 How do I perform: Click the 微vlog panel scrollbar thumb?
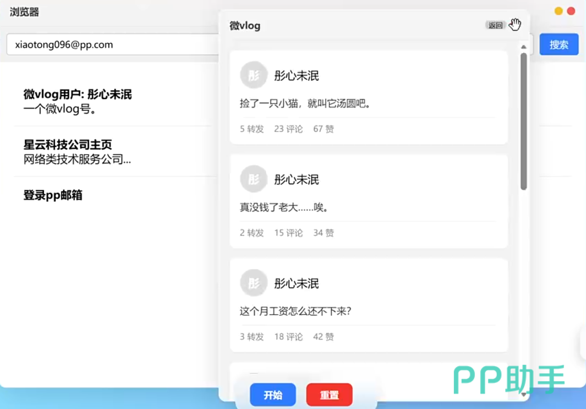point(524,121)
